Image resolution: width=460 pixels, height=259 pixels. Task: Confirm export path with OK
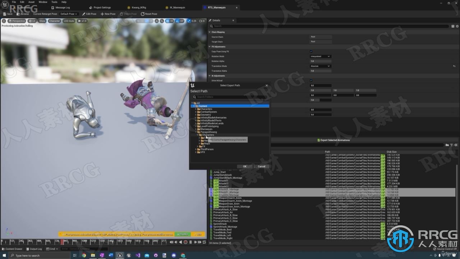245,167
